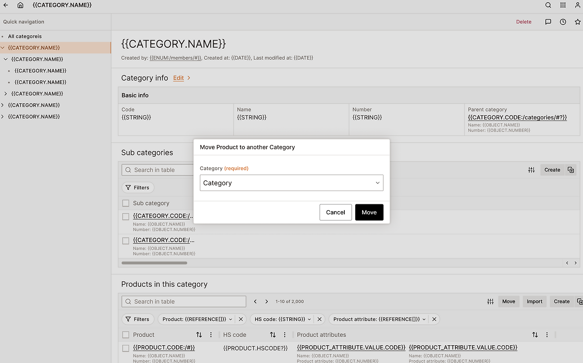Image resolution: width=583 pixels, height=363 pixels.
Task: Sort by the HS code column
Action: click(x=273, y=335)
